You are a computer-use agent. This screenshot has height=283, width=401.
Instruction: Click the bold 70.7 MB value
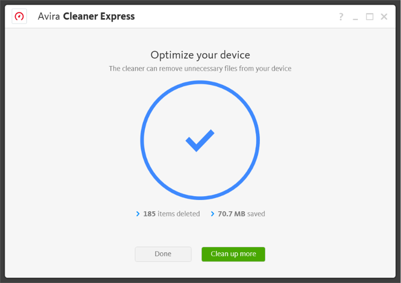[231, 214]
